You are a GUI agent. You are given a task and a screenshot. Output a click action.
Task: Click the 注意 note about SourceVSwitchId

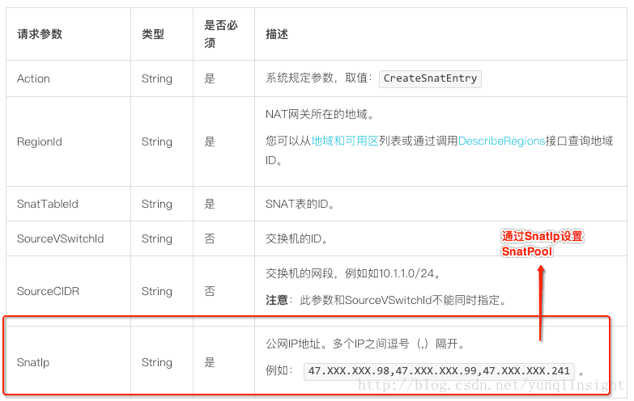click(x=385, y=300)
